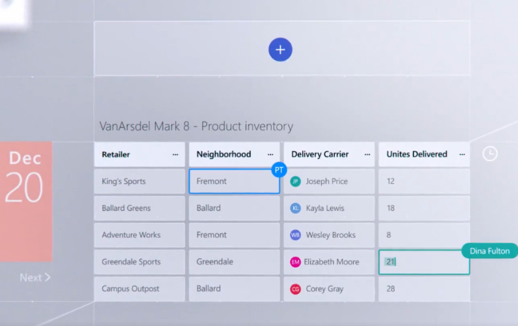Screen dimensions: 518x326
Task: Open Unites Delivered column options ellipsis
Action: 462,155
